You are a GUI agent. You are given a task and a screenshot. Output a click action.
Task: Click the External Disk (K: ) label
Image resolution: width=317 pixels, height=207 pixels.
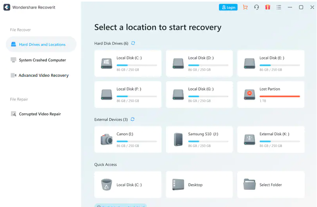click(x=275, y=134)
